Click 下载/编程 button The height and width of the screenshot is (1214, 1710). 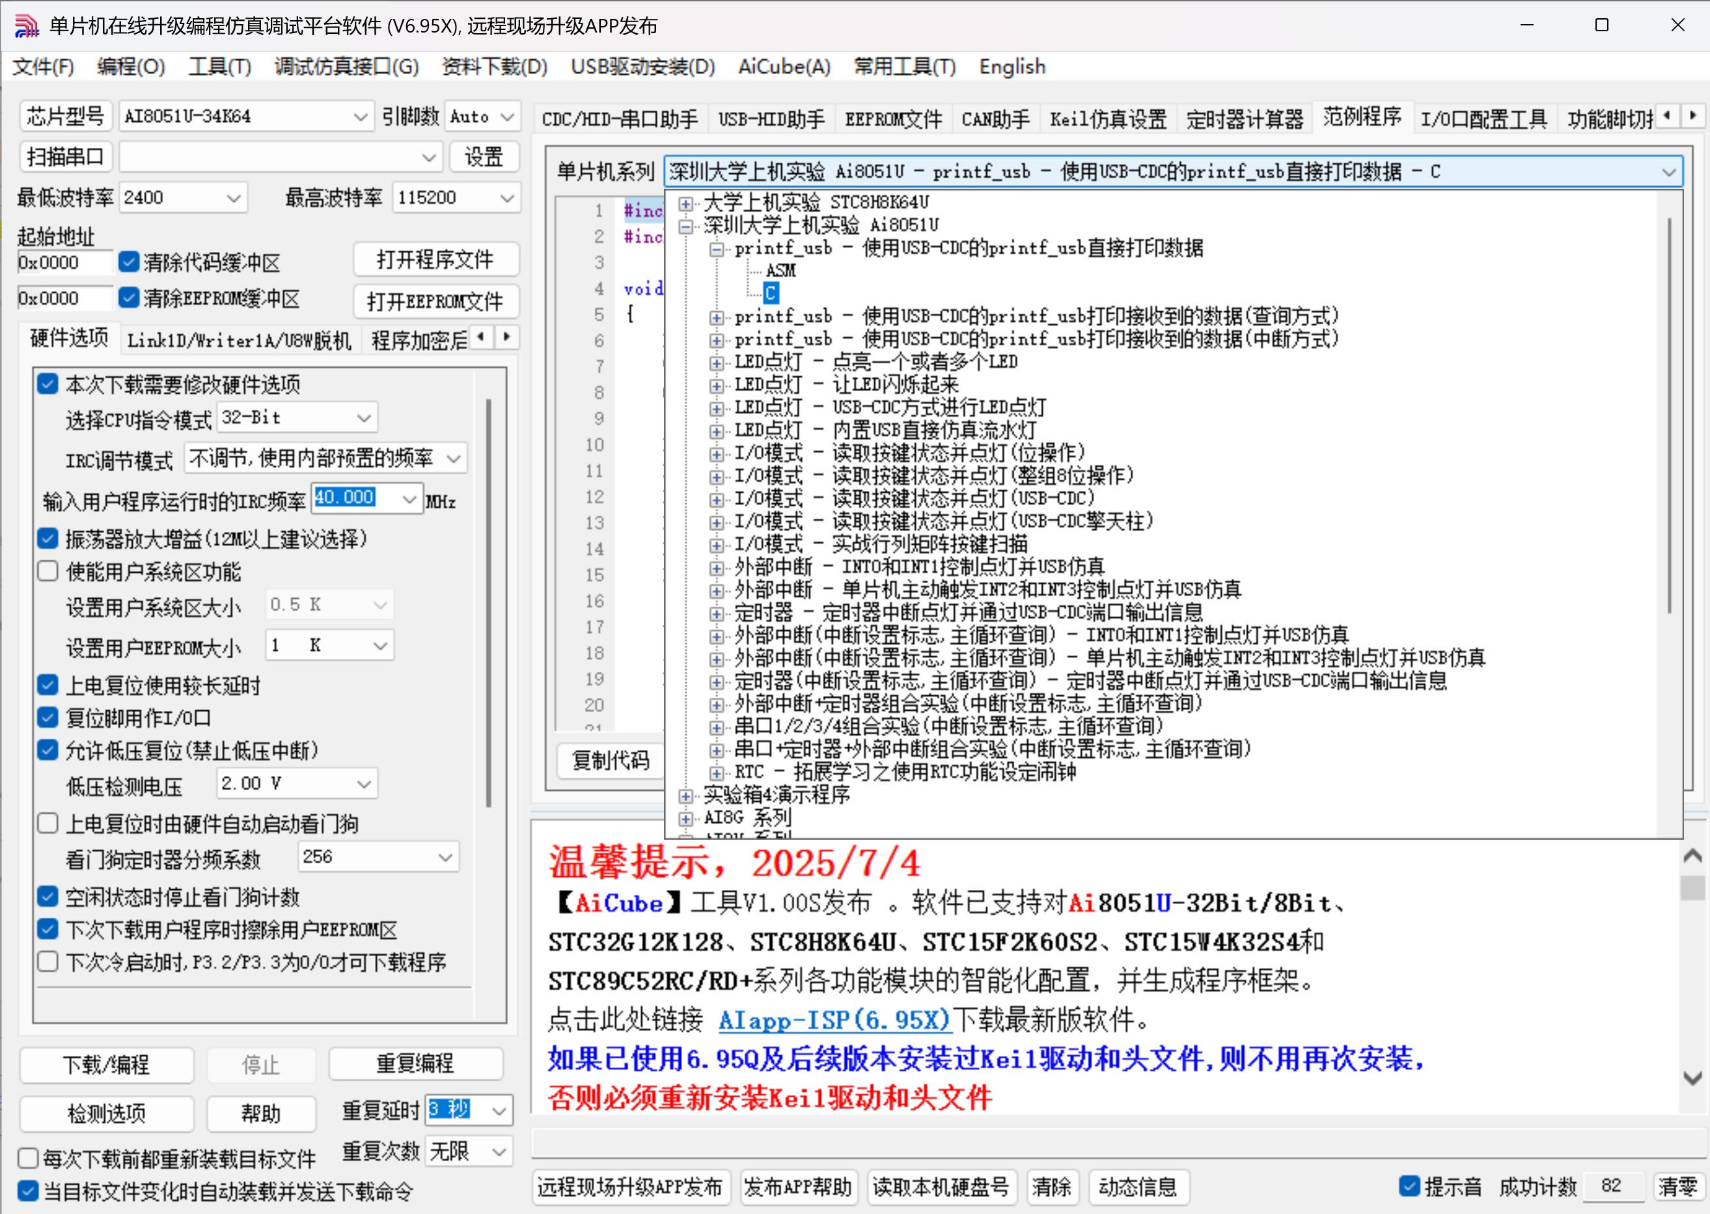coord(106,1064)
